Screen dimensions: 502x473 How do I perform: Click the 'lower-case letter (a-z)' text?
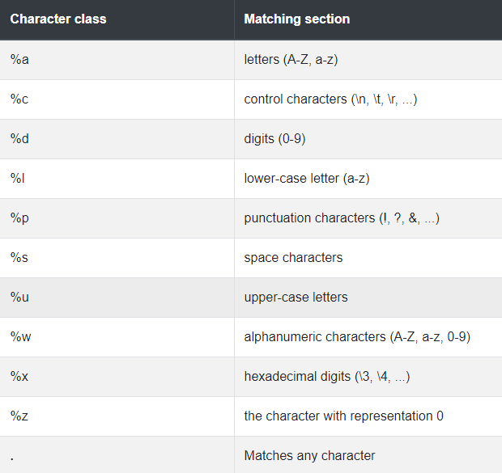tap(307, 178)
